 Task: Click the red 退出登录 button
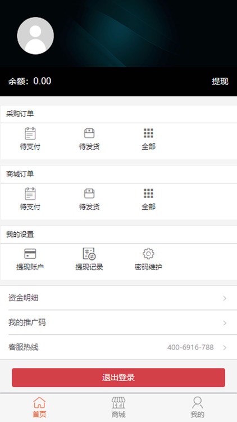pyautogui.click(x=118, y=378)
